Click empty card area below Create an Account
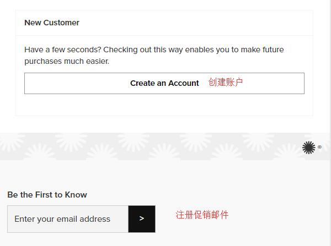The image size is (331, 246). tap(164, 105)
